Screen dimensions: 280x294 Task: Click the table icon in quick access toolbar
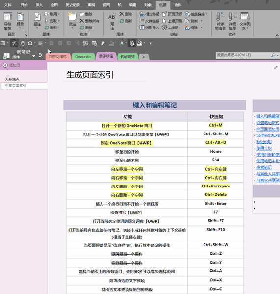tap(3, 43)
